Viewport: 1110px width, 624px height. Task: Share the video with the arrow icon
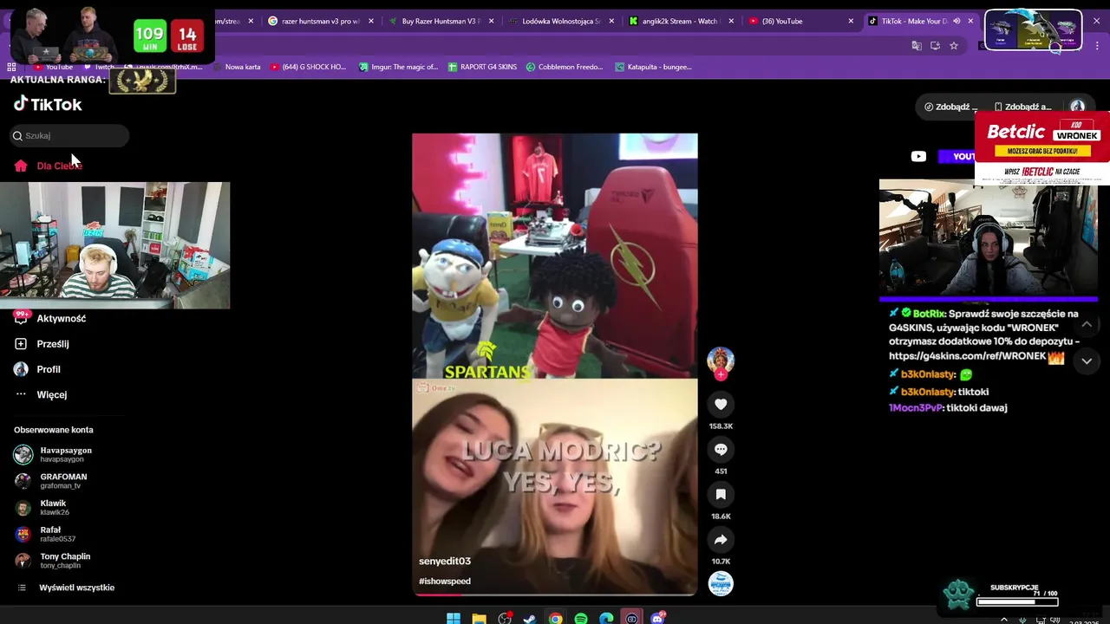(721, 539)
